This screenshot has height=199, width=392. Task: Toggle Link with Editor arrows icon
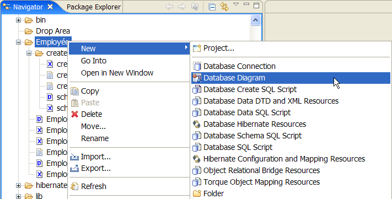click(224, 7)
